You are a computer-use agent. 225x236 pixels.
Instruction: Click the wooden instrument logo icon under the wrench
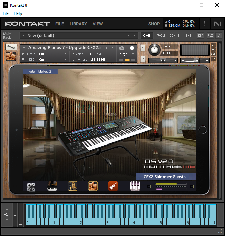pos(11,56)
